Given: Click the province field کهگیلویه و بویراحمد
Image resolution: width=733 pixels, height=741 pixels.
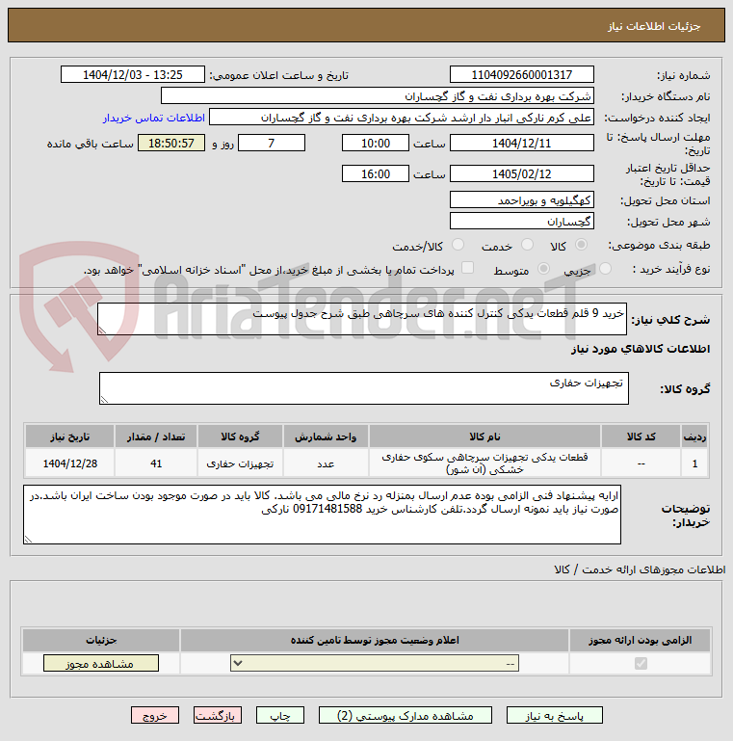Looking at the screenshot, I should 522,199.
